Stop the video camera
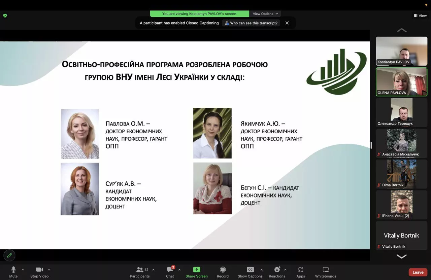Image resolution: width=431 pixels, height=280 pixels. (x=39, y=271)
